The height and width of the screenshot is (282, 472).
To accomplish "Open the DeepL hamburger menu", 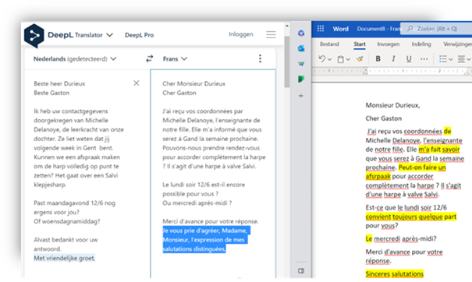I will point(271,34).
